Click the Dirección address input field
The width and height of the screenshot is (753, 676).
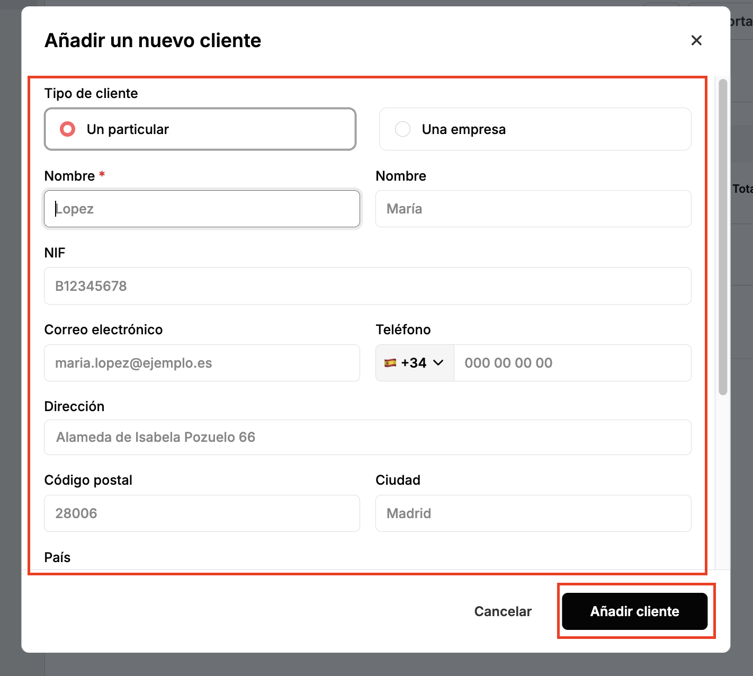tap(367, 437)
